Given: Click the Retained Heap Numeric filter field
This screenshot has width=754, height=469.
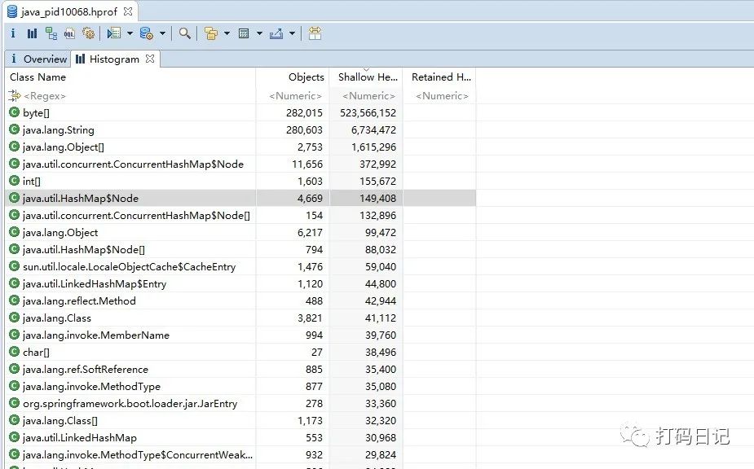Looking at the screenshot, I should (442, 95).
